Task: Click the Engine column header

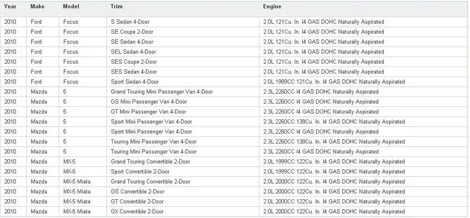Action: pos(272,7)
